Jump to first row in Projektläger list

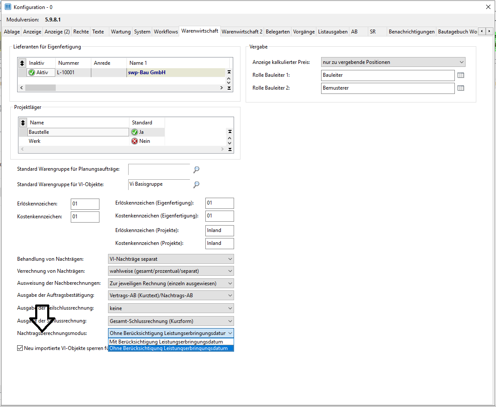230,131
